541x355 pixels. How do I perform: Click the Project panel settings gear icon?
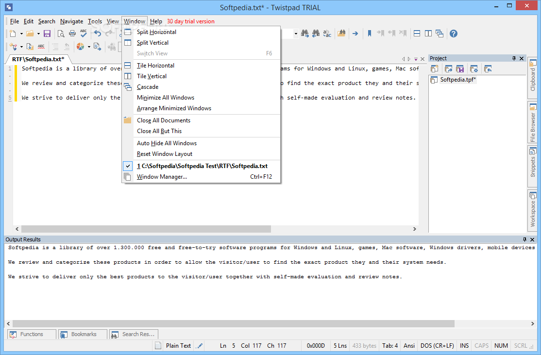474,69
